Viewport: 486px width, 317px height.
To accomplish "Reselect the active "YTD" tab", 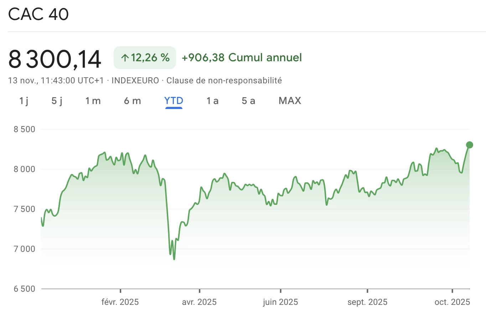I will click(174, 101).
